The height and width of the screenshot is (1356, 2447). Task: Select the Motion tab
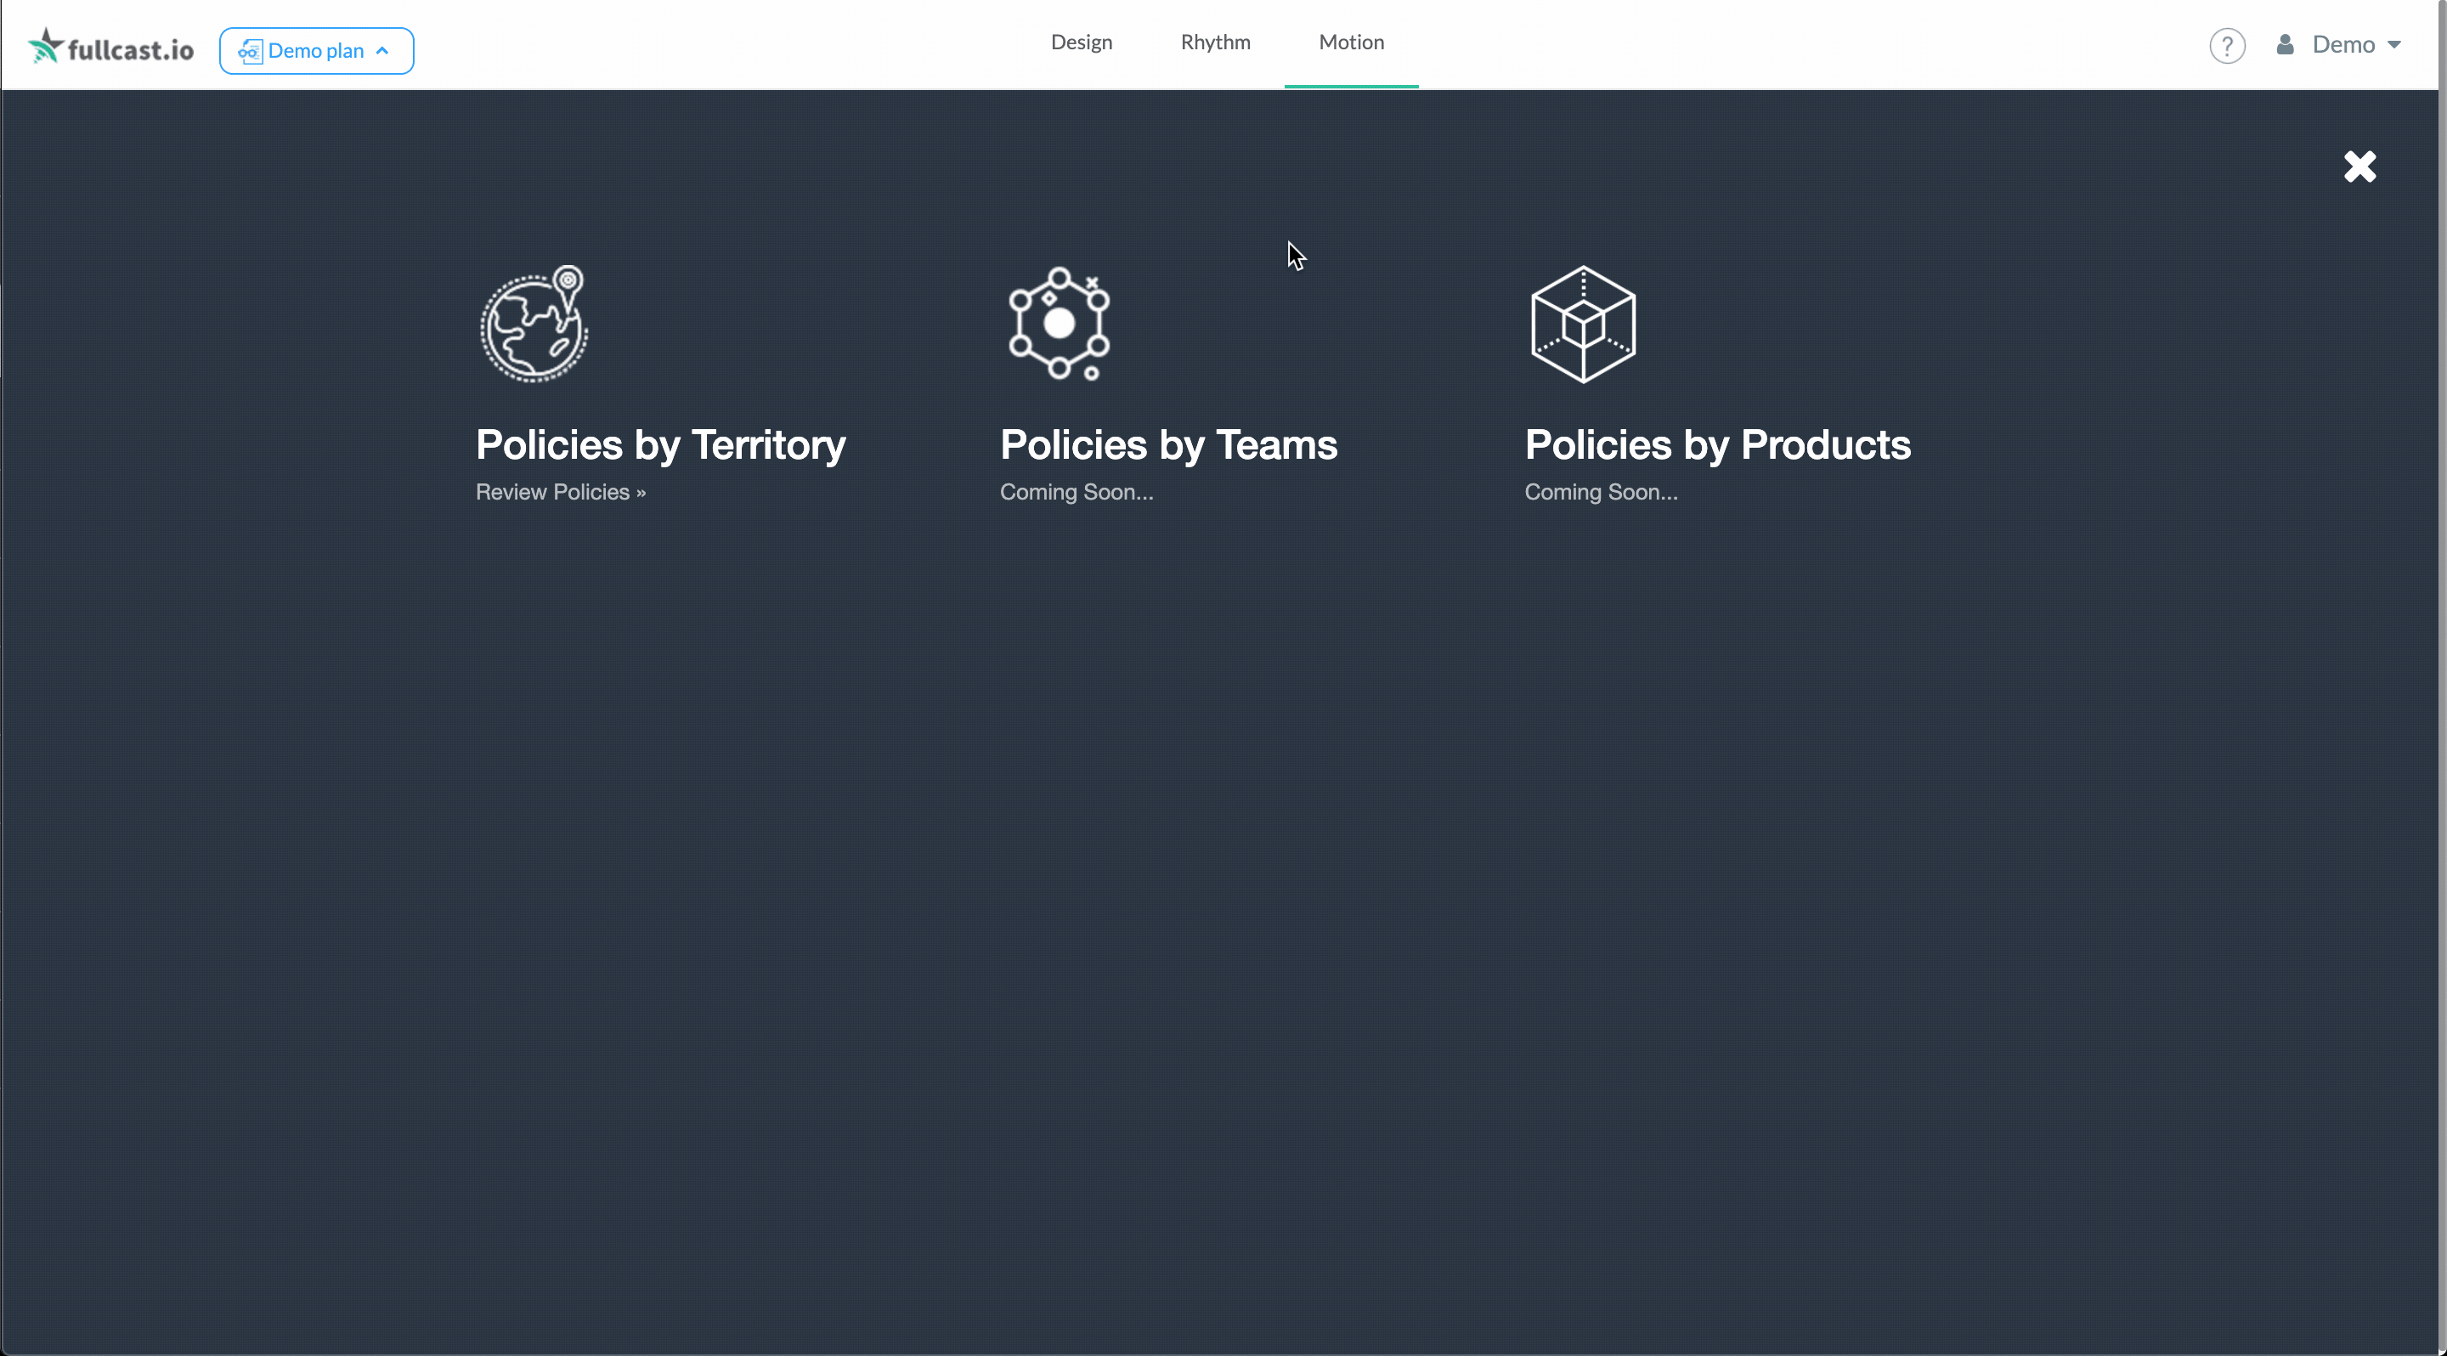pyautogui.click(x=1351, y=42)
